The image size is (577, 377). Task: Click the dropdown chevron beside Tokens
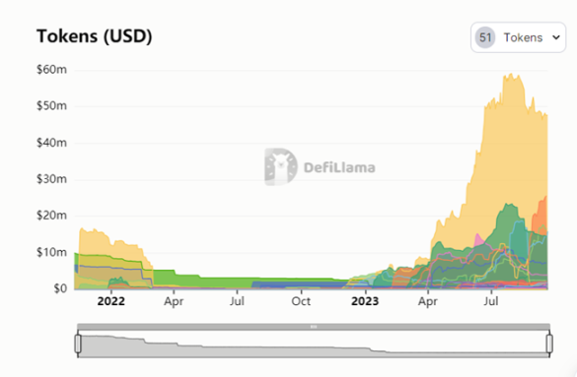pos(556,37)
